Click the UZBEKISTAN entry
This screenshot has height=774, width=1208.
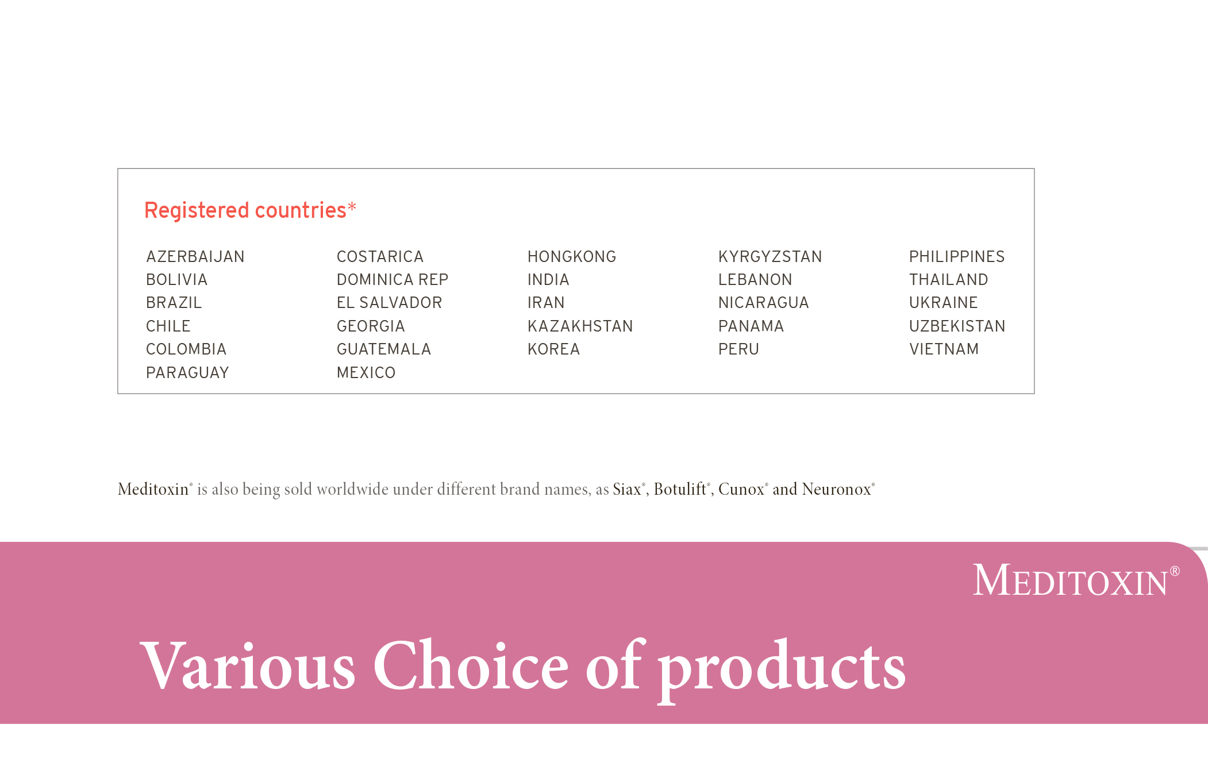(x=957, y=326)
